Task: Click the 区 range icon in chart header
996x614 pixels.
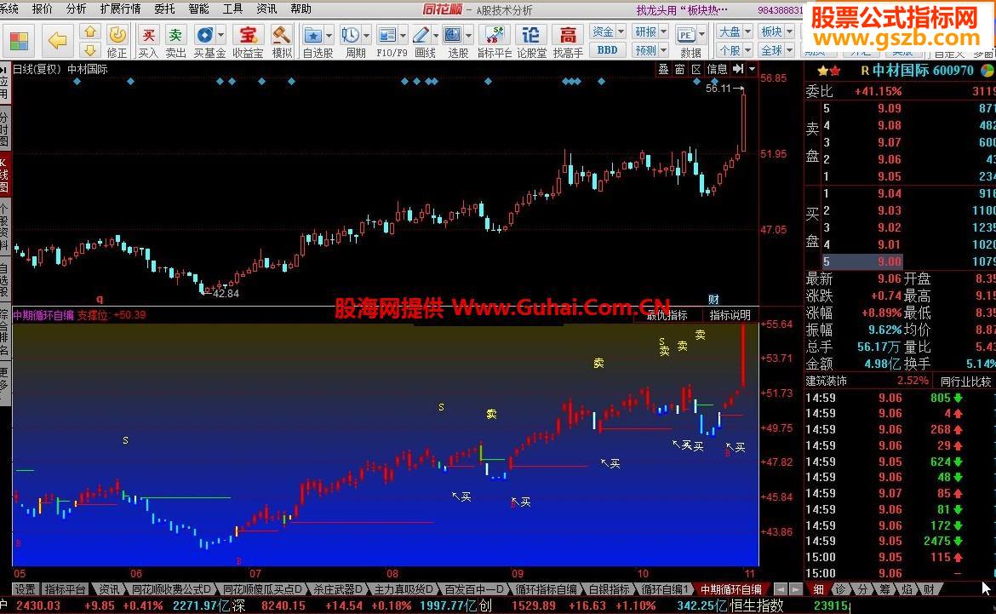Action: click(696, 69)
